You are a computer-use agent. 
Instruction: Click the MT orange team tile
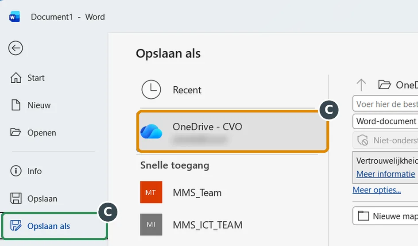pos(151,192)
